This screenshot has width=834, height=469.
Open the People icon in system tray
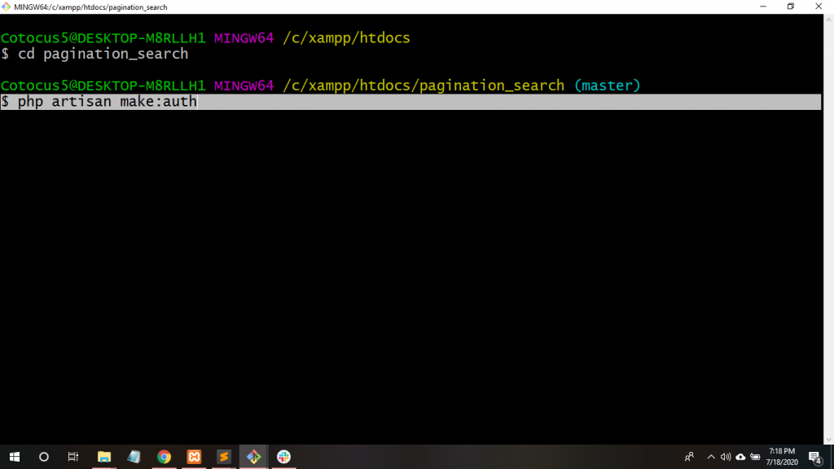pyautogui.click(x=689, y=457)
